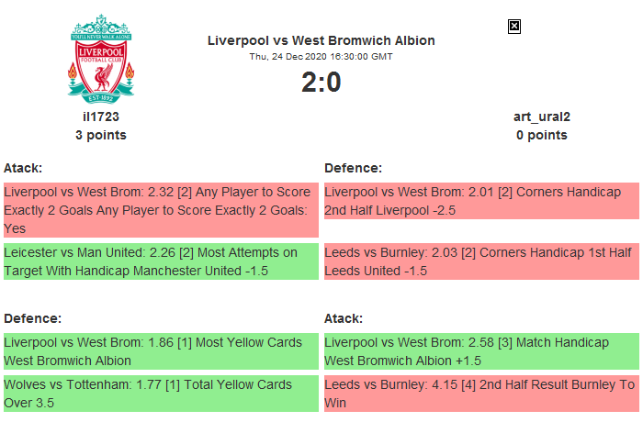Image resolution: width=643 pixels, height=422 pixels.
Task: Select the Leicester vs Man United attempts bet
Action: pos(161,261)
